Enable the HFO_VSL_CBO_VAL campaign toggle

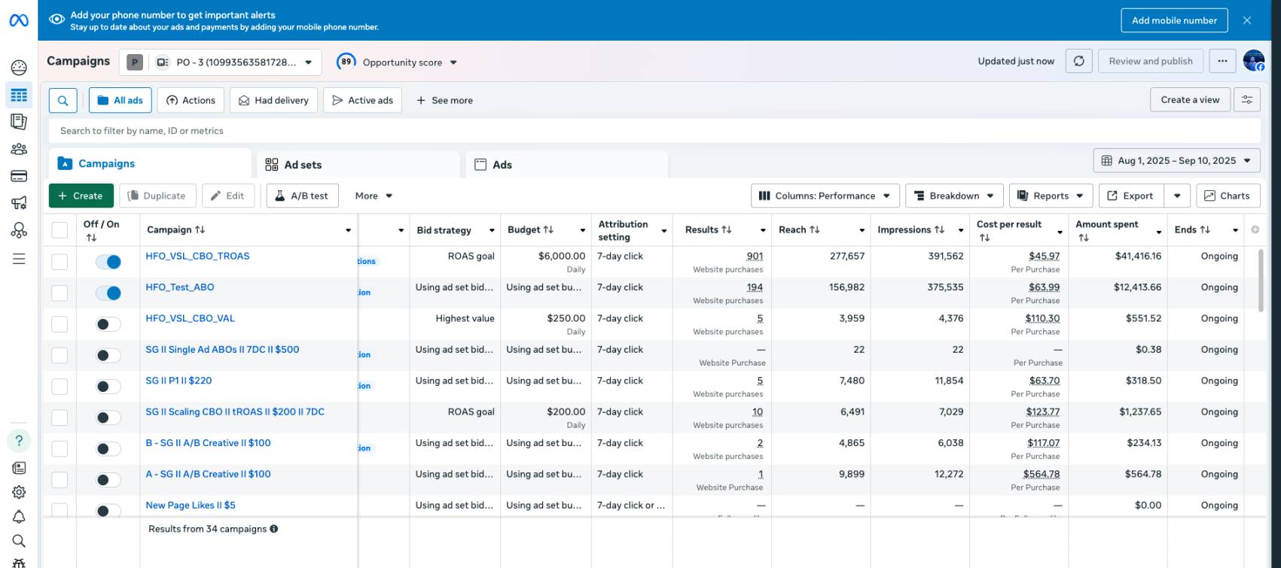[x=108, y=324]
